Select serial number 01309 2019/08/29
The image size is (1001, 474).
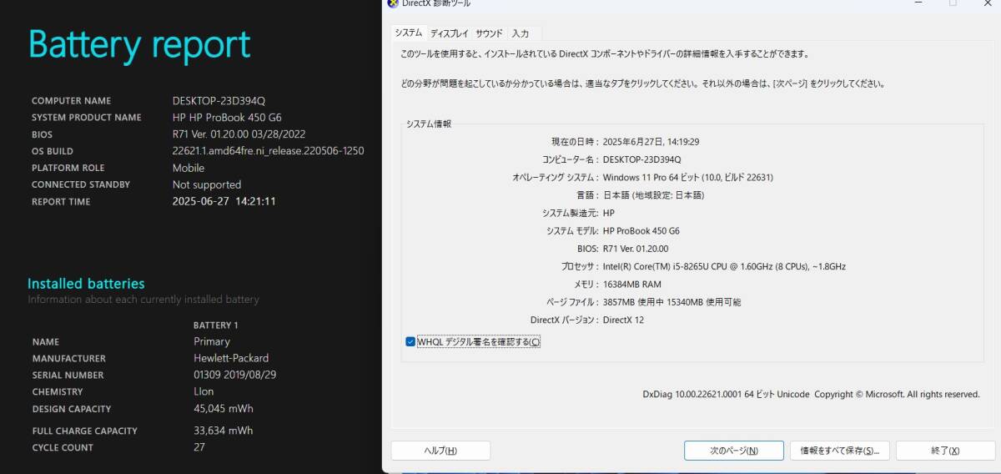(x=234, y=375)
